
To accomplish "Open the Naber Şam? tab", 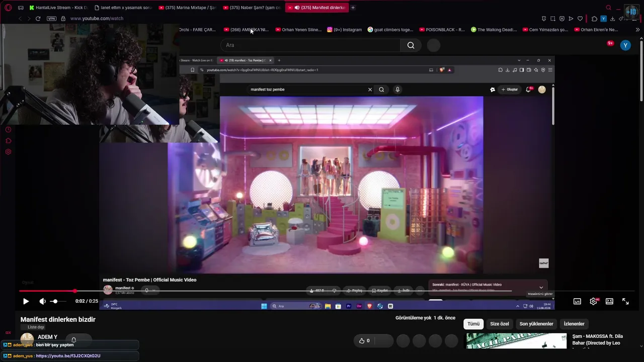I will (x=252, y=8).
